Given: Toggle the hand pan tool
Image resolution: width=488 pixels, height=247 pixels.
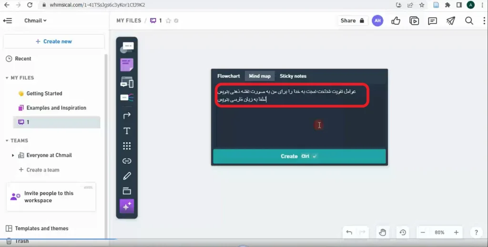Looking at the screenshot, I should 383,232.
